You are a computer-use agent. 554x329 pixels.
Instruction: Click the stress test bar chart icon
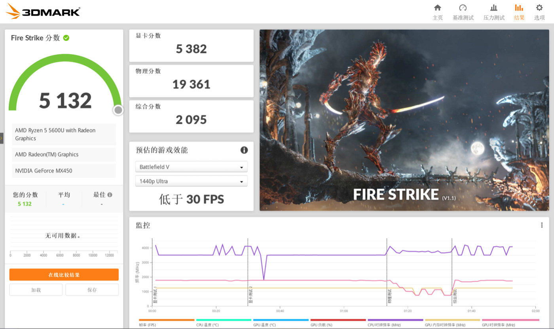pos(494,8)
